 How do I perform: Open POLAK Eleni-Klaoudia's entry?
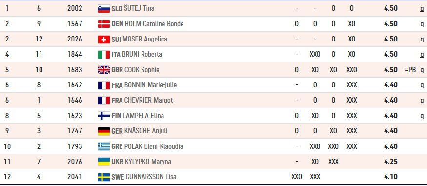click(x=154, y=146)
